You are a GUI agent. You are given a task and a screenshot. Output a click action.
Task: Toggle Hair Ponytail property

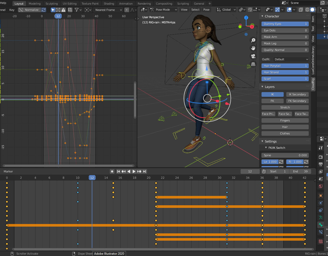tap(285, 66)
